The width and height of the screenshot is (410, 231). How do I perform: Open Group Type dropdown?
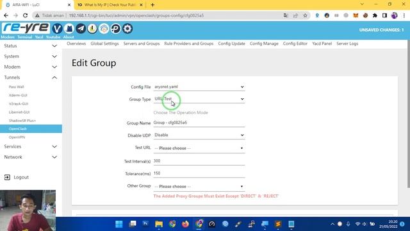coord(199,99)
